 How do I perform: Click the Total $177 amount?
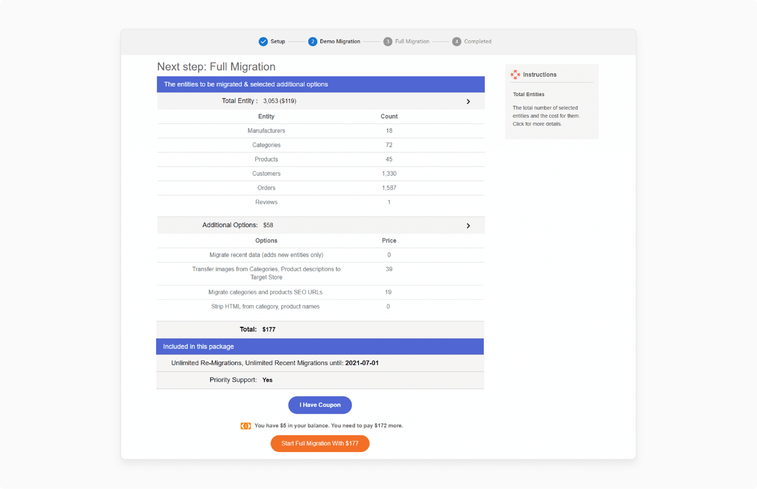(x=269, y=329)
